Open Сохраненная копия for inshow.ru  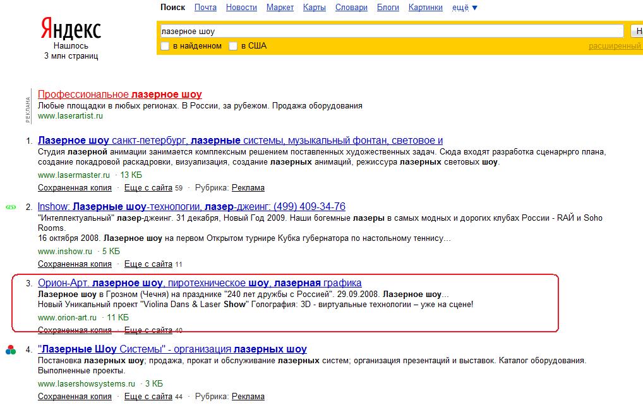tap(75, 264)
